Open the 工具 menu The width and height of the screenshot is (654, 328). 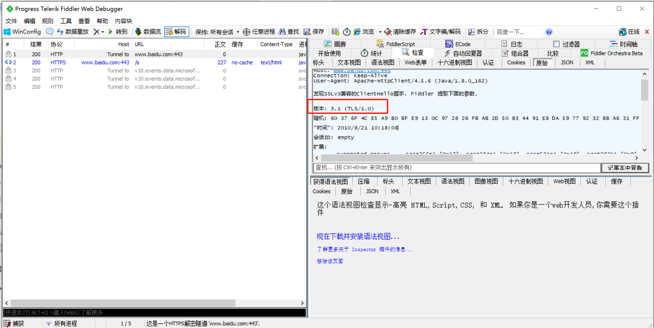[65, 21]
